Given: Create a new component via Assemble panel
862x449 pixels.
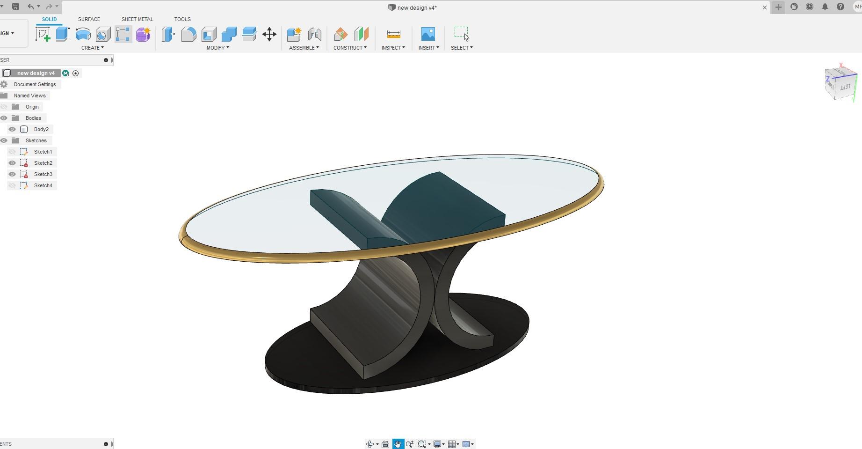Looking at the screenshot, I should (294, 34).
